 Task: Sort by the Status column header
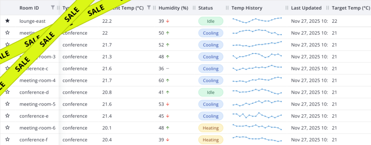click(205, 8)
